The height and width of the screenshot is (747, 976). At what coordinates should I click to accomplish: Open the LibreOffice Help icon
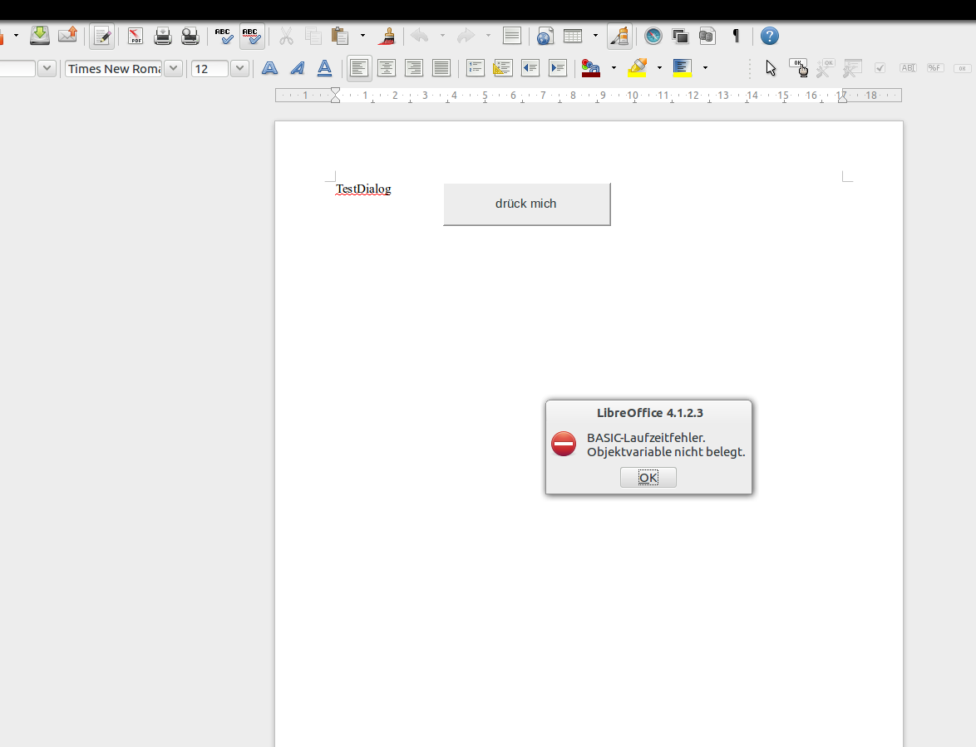pyautogui.click(x=770, y=36)
